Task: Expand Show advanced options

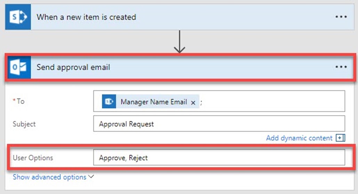Action: (x=53, y=177)
